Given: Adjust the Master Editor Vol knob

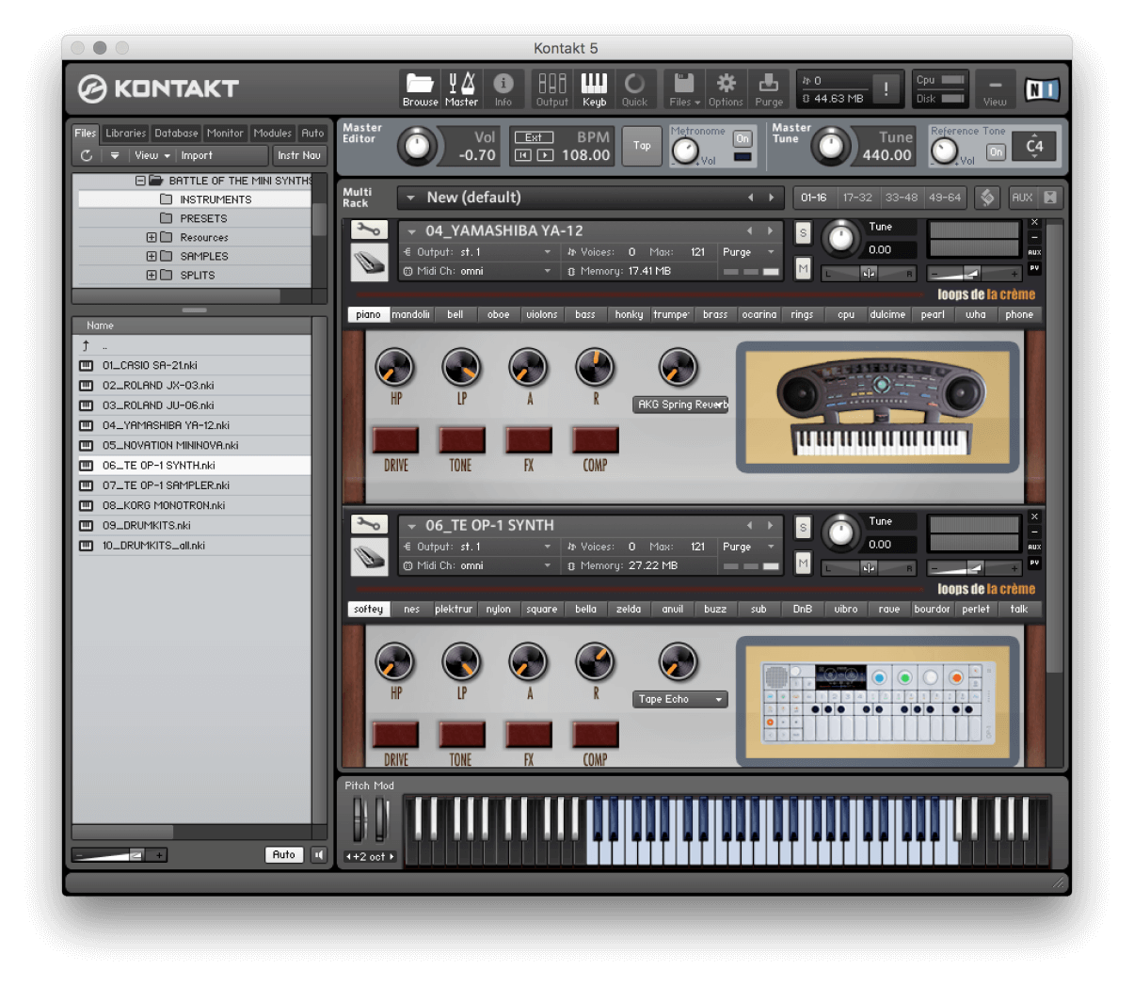Looking at the screenshot, I should pyautogui.click(x=418, y=146).
